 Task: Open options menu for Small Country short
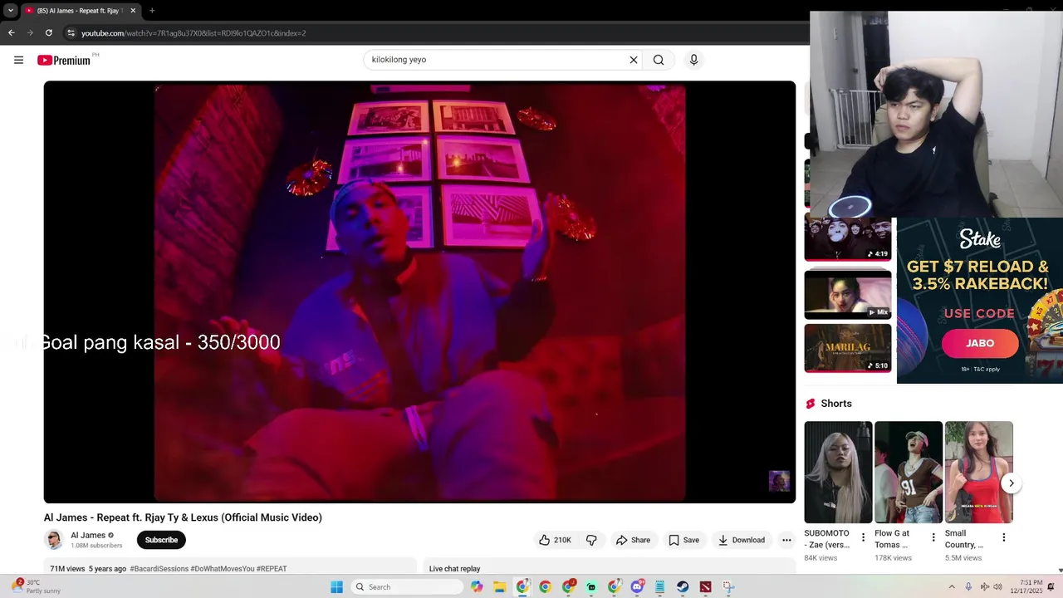(x=1003, y=537)
